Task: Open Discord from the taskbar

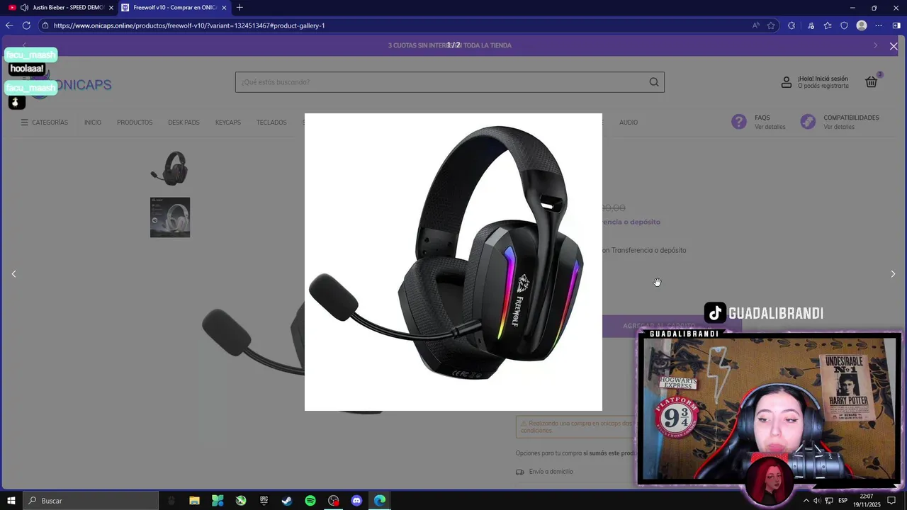Action: (356, 501)
